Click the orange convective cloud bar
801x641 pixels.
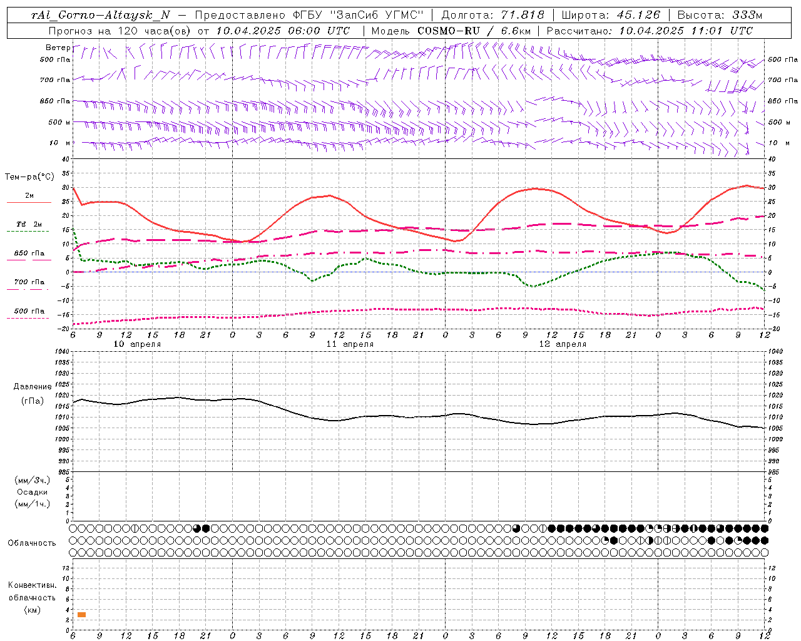[x=81, y=615]
